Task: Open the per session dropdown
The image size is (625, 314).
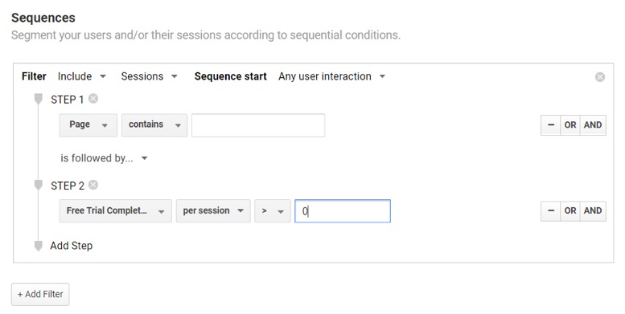Action: pyautogui.click(x=213, y=211)
